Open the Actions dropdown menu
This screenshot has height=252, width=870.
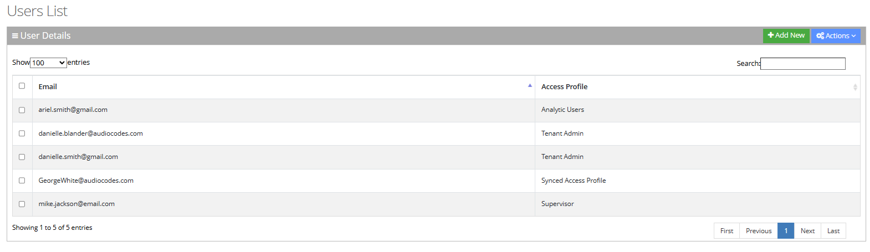click(836, 36)
